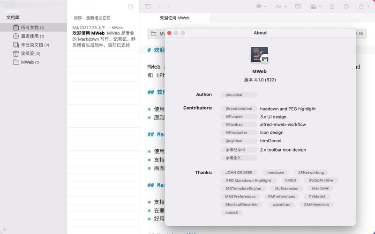The image size is (375, 234).
Task: Open the @Funpee contributor link
Action: click(x=239, y=117)
